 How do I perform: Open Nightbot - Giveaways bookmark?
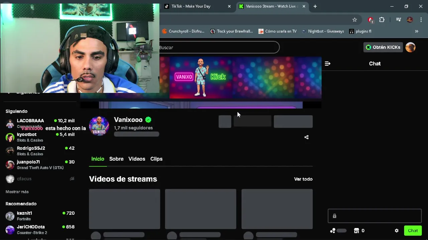(323, 31)
